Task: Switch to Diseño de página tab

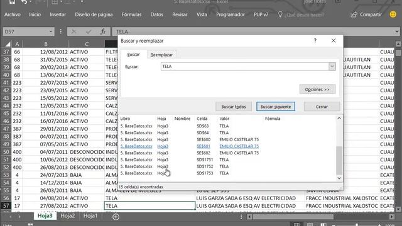Action: pyautogui.click(x=94, y=14)
